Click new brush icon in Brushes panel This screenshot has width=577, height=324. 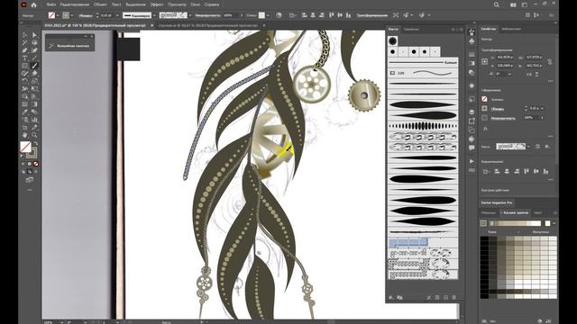coord(445,298)
